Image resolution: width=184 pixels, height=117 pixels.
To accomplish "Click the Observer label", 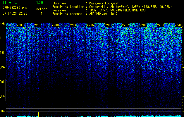I will (x=59, y=3).
